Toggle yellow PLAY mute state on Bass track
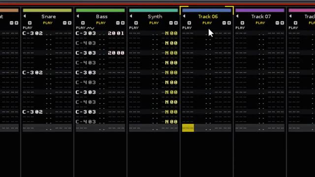The width and height of the screenshot is (315, 177). click(x=101, y=23)
